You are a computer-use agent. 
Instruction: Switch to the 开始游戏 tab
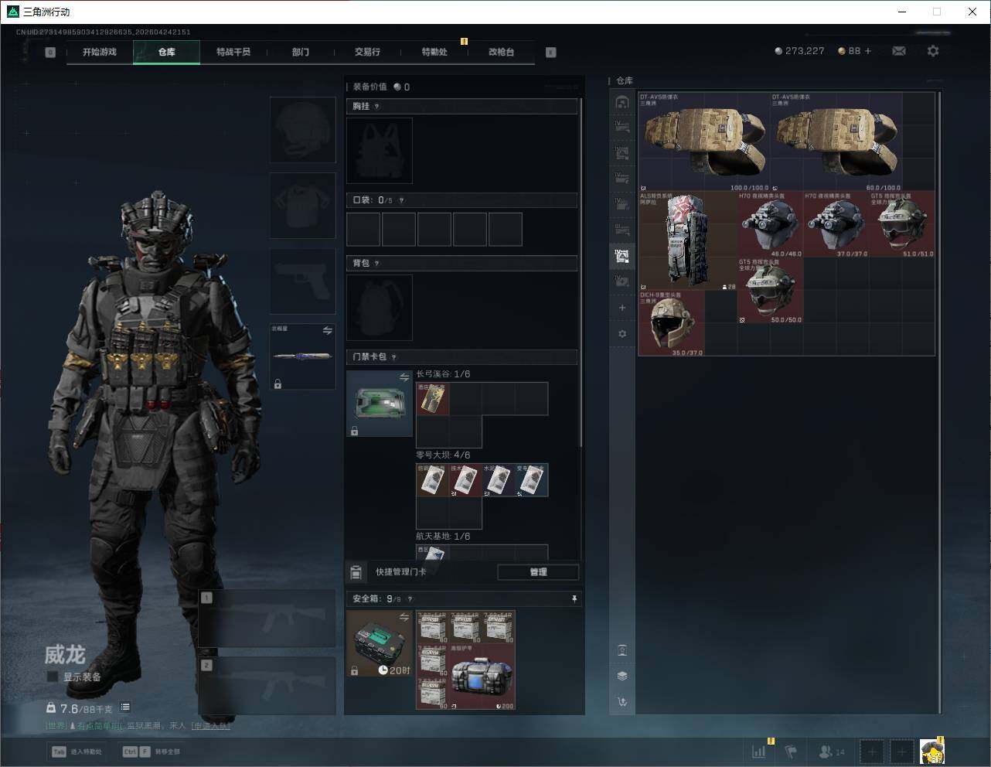coord(100,52)
